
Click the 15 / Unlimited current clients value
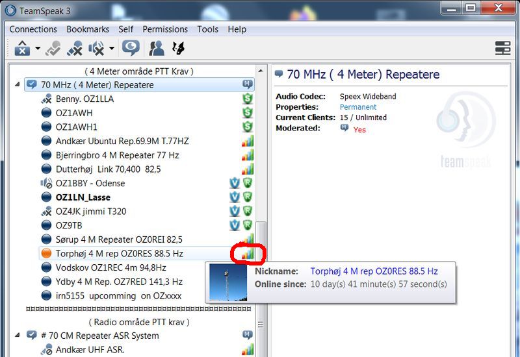(363, 117)
